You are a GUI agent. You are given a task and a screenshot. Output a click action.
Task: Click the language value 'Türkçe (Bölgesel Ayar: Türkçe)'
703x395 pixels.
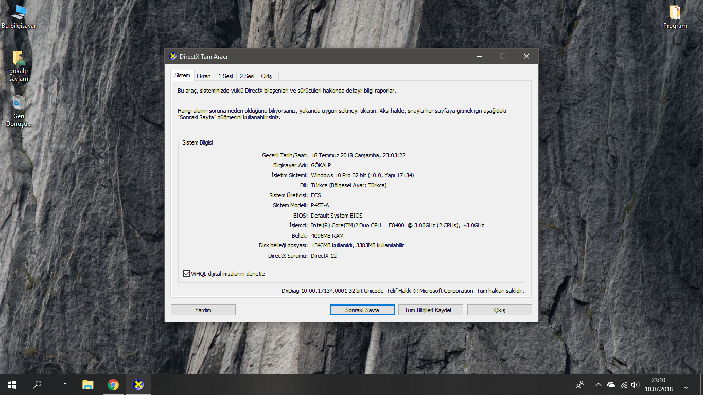349,185
